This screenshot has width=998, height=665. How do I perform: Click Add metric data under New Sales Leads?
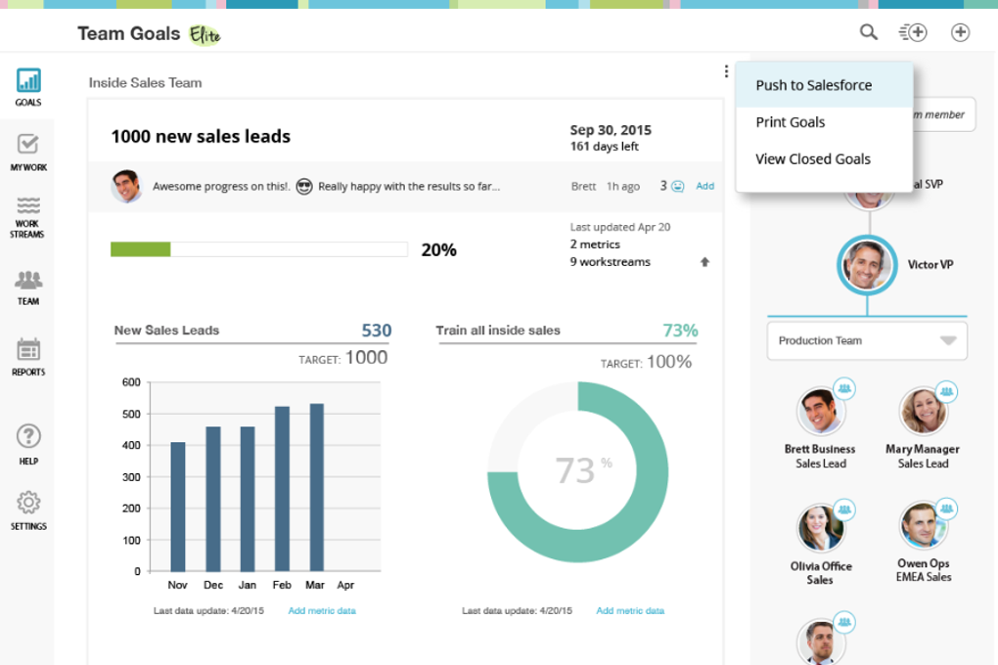point(321,608)
